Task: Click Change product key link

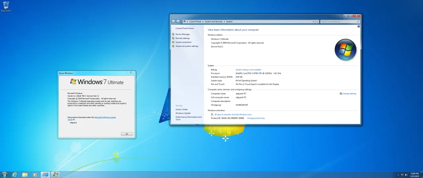Action: [256, 118]
